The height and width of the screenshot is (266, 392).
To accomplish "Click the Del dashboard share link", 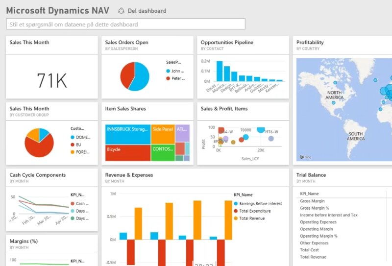I will 147,11.
